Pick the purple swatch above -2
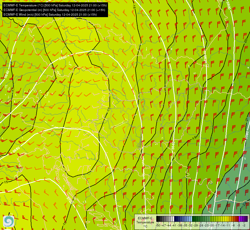This screenshot has height=230, width=250. point(243,219)
